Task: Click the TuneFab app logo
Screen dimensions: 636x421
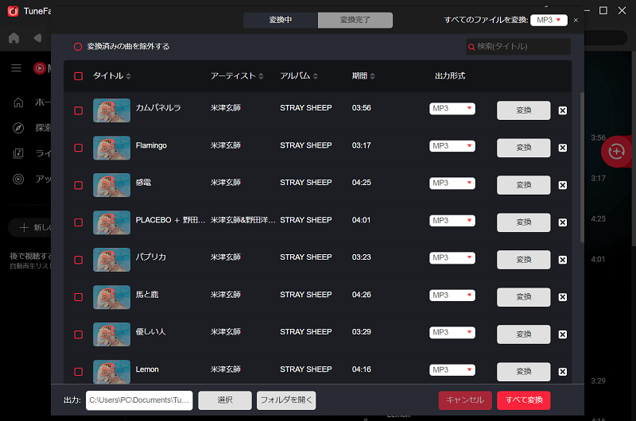Action: point(13,11)
